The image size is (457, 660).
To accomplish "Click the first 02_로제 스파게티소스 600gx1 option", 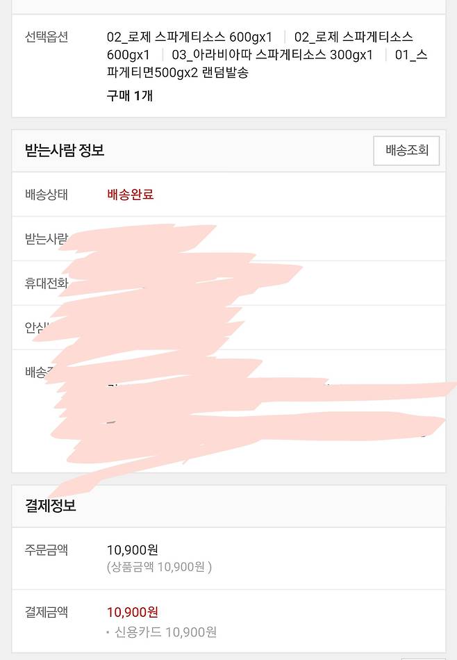I will tap(190, 37).
